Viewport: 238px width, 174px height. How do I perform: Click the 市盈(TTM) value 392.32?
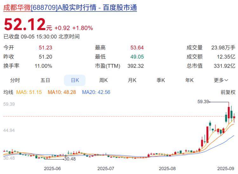click(x=136, y=66)
